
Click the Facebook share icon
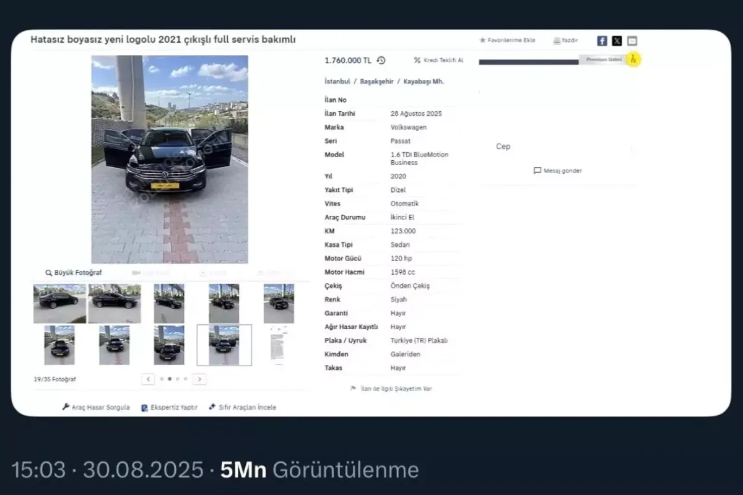tap(602, 41)
